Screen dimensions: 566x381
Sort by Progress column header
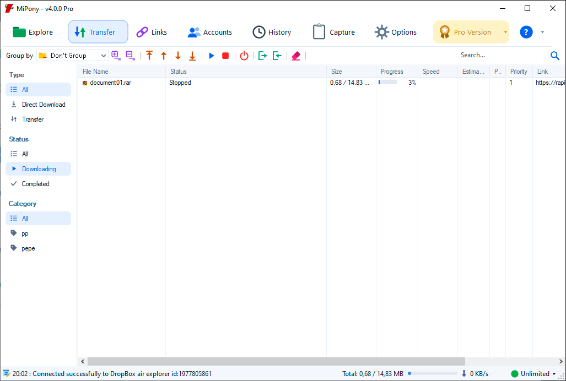pyautogui.click(x=397, y=72)
